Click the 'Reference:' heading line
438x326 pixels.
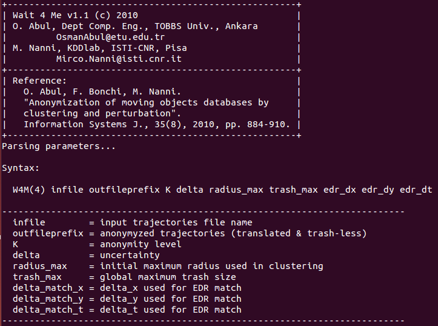(x=39, y=81)
